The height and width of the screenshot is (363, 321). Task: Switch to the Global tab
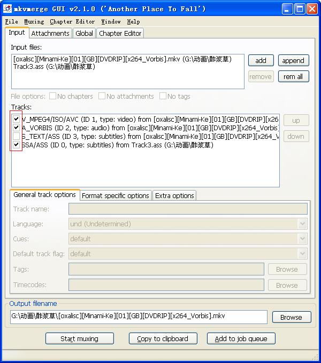pos(84,33)
